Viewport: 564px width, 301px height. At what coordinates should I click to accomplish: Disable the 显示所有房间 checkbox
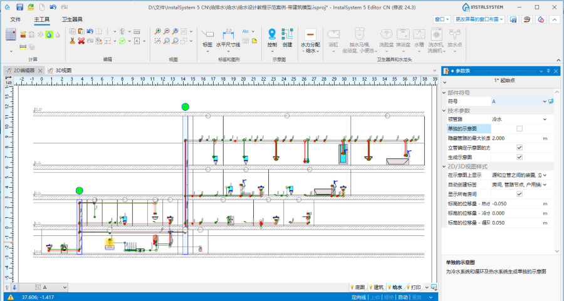(519, 194)
